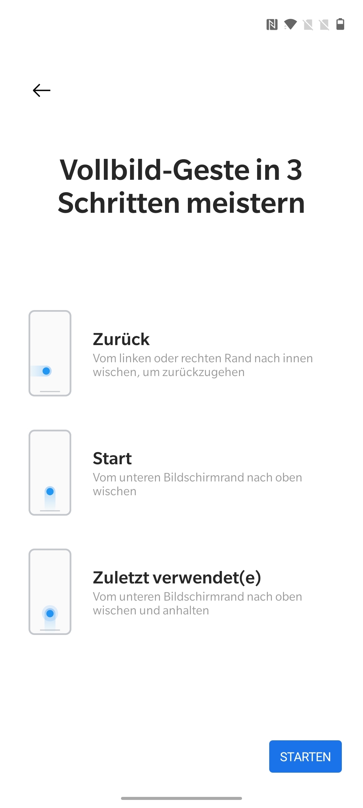
Task: Tap the 'Vom linken oder rechten Rand' description
Action: (x=203, y=365)
